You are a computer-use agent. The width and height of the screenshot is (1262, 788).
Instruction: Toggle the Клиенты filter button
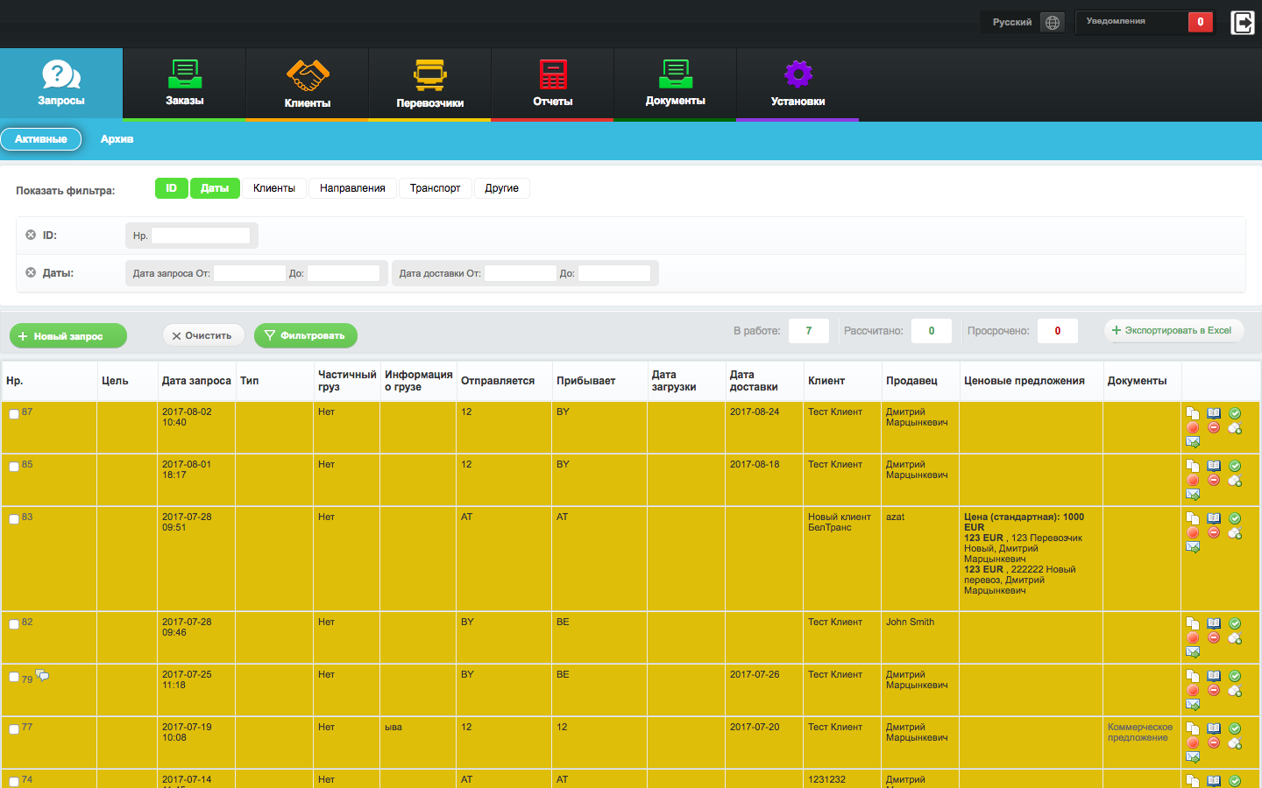click(x=274, y=188)
